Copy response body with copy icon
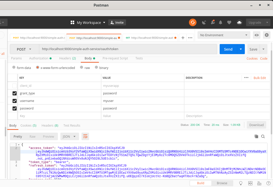Image resolution: width=273 pixels, height=187 pixels. click(256, 136)
